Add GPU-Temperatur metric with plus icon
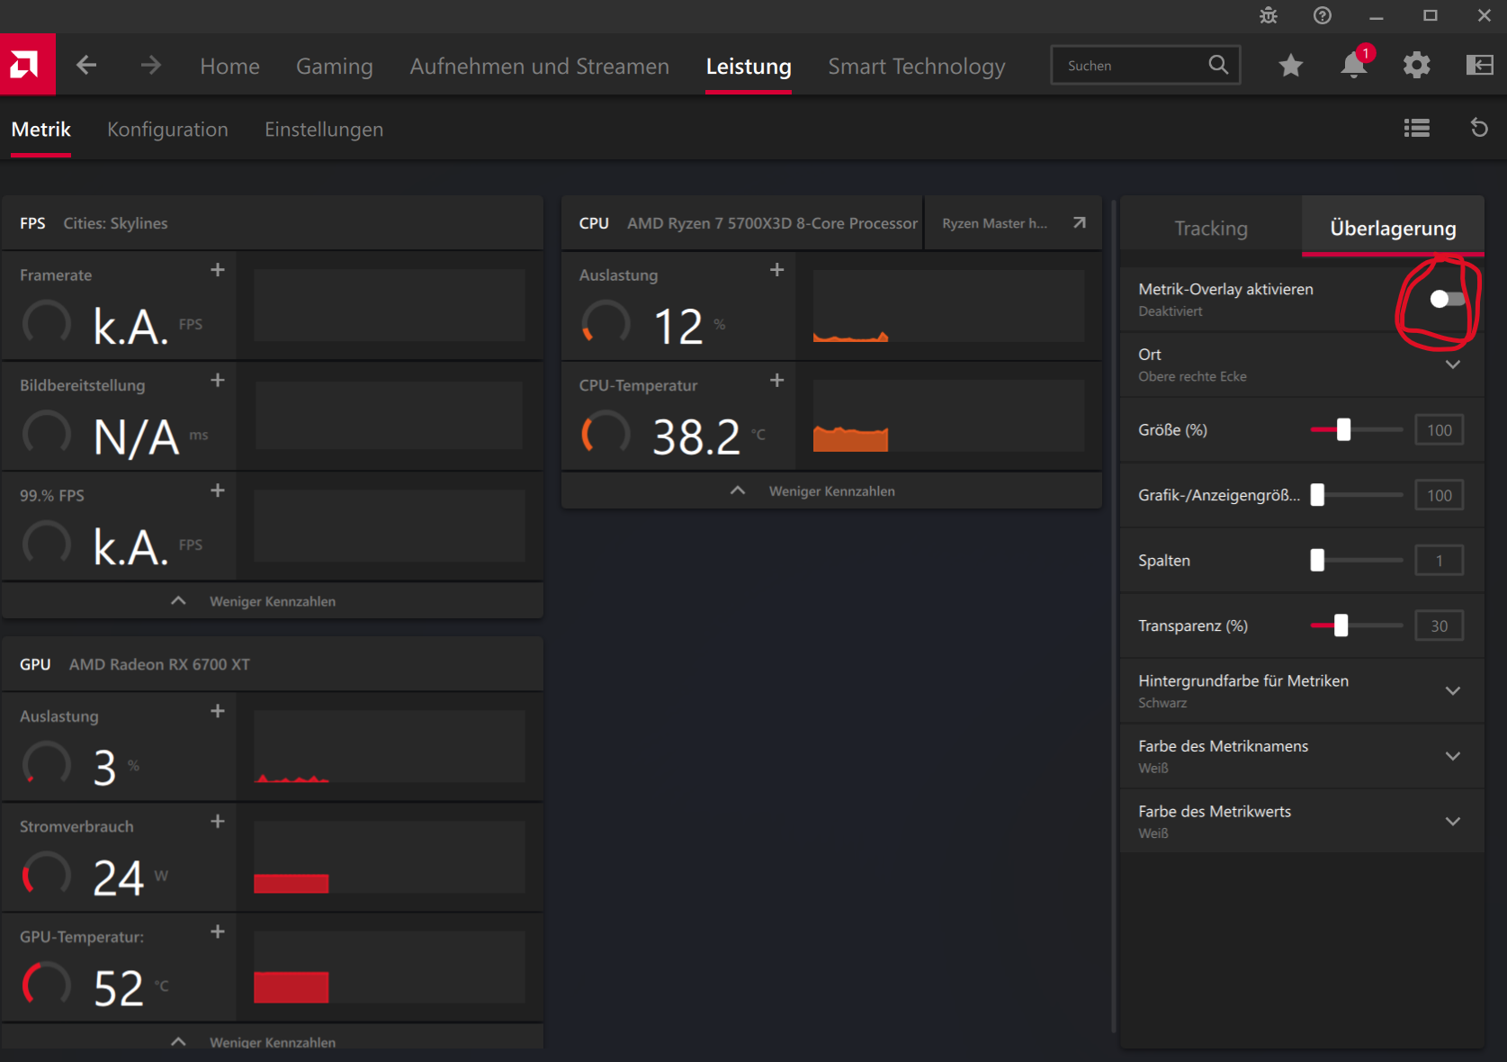The height and width of the screenshot is (1062, 1507). (218, 931)
